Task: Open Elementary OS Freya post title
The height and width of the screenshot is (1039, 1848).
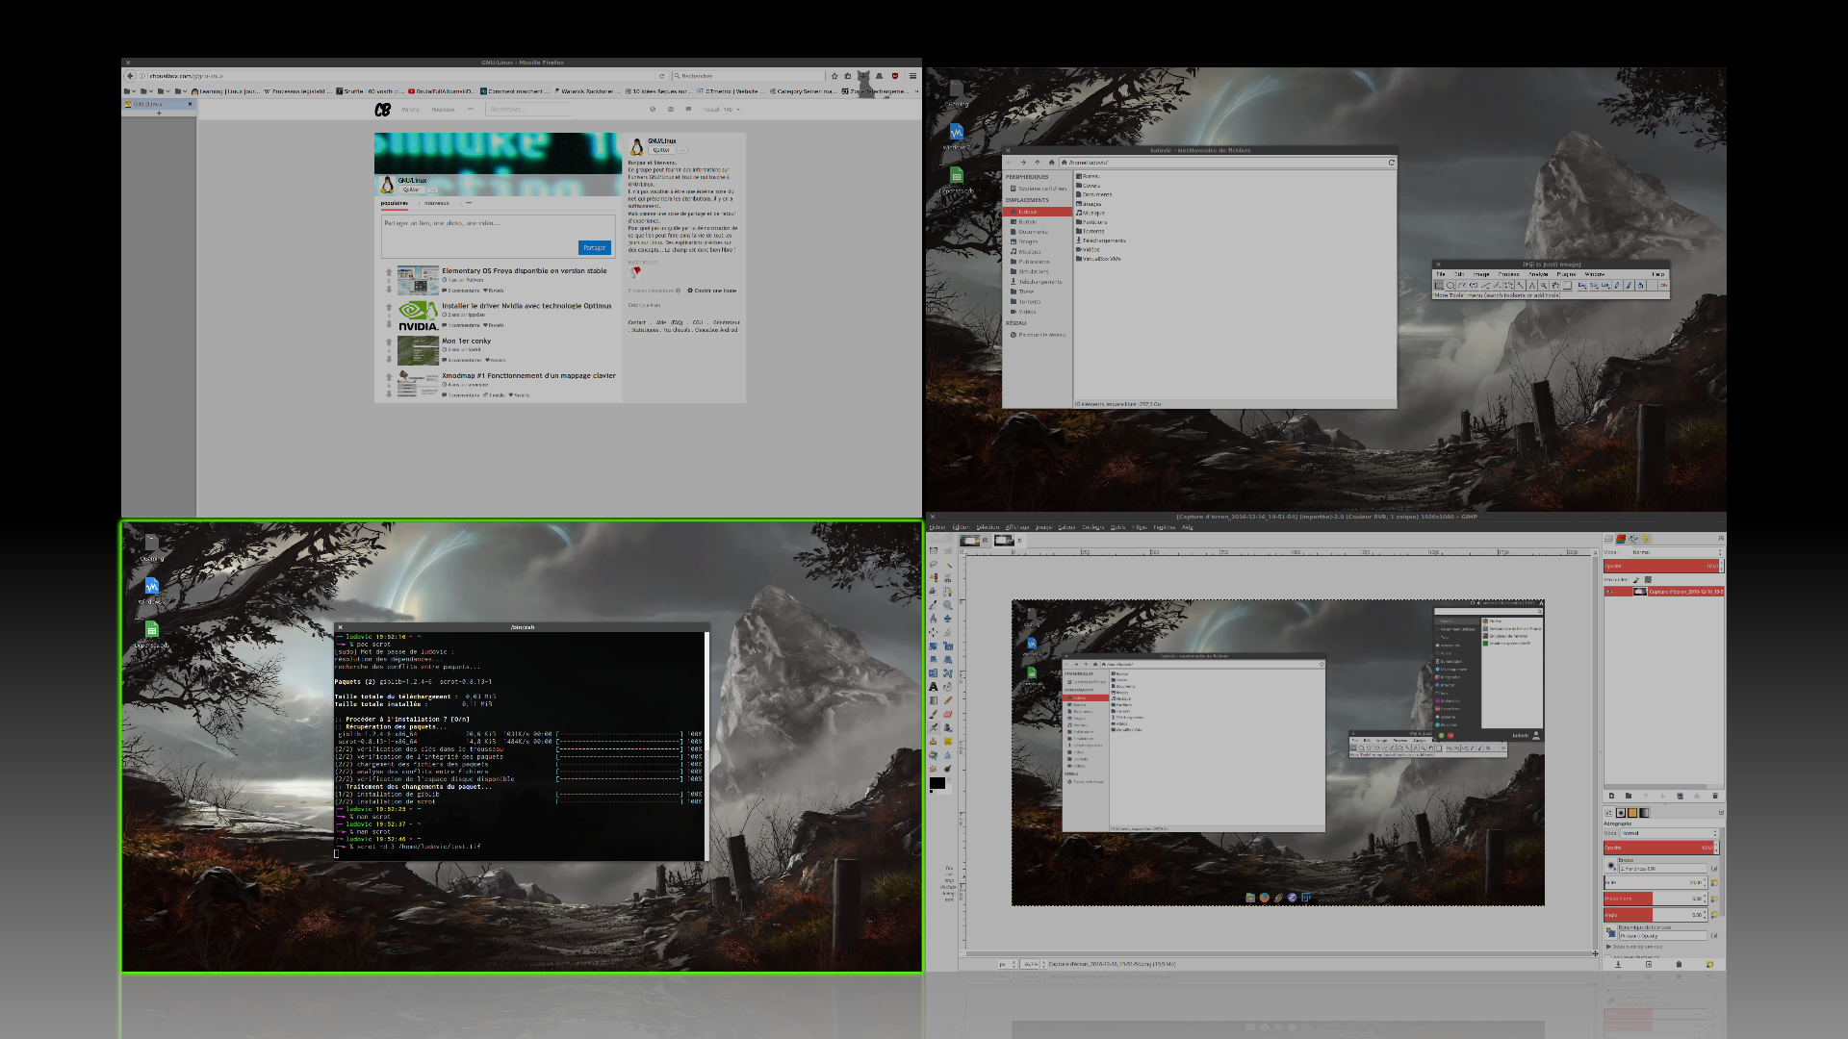Action: (x=525, y=271)
